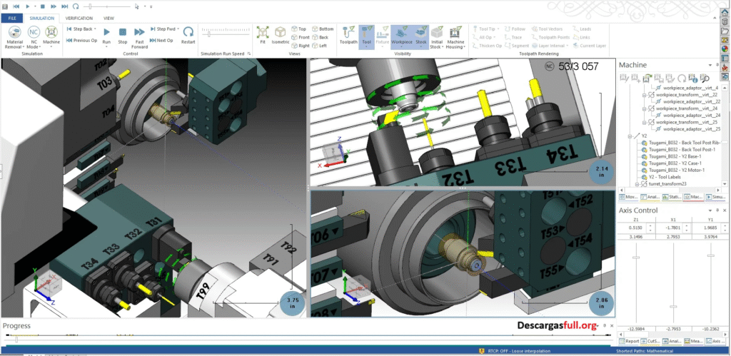The image size is (731, 356).
Task: Open the Initial Stock dropdown arrow
Action: pos(441,47)
